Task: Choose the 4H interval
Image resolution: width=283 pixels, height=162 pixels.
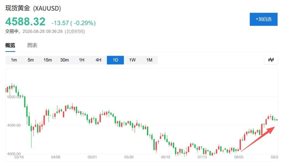Action: (x=98, y=60)
